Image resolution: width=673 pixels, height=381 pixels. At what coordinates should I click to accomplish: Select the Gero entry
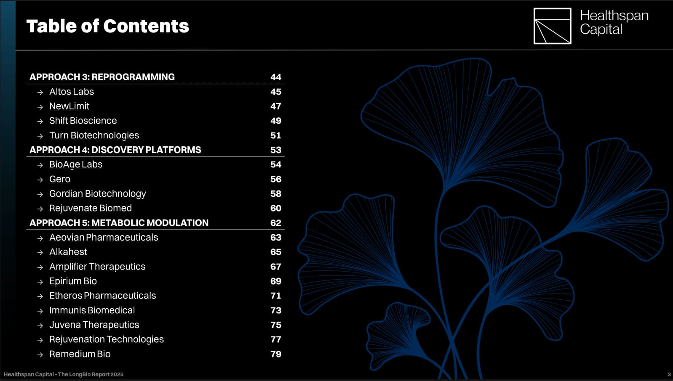click(60, 179)
